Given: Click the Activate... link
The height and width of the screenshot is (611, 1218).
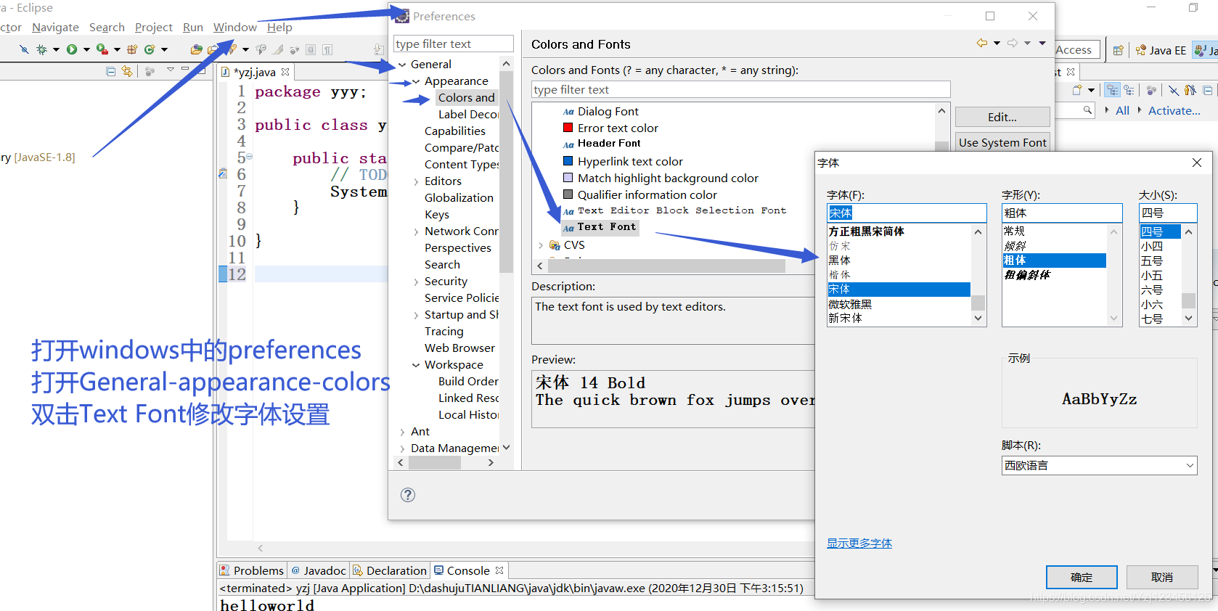Looking at the screenshot, I should (1174, 110).
